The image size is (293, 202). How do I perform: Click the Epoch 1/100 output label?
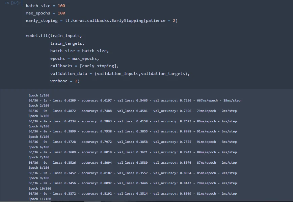[38, 95]
